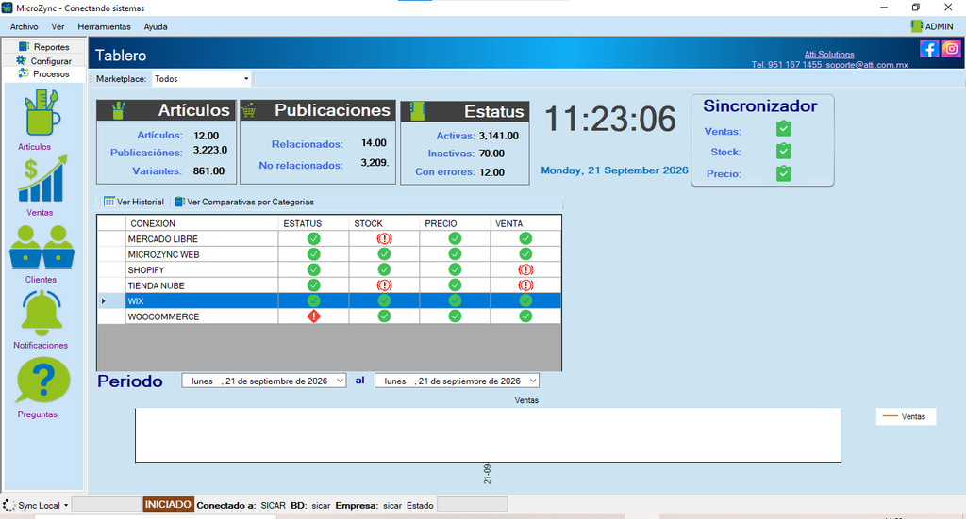Open the Ventas chart icon in sidebar
The width and height of the screenshot is (966, 519).
42,179
